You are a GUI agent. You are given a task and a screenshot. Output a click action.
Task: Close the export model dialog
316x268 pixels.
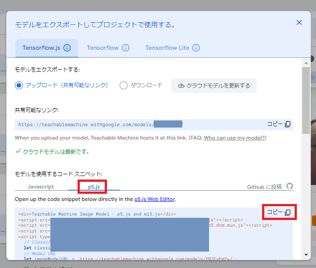(x=299, y=23)
